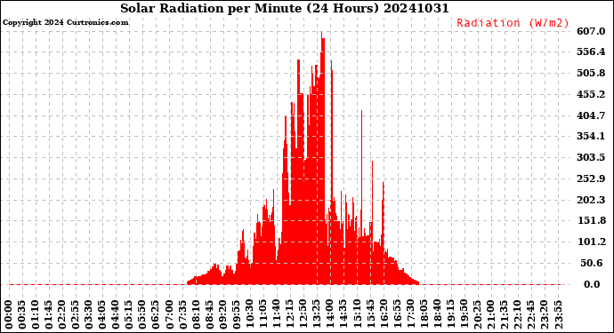The height and width of the screenshot is (333, 614).
Task: Click the x-axis time label 16:55
Action: 397,315
